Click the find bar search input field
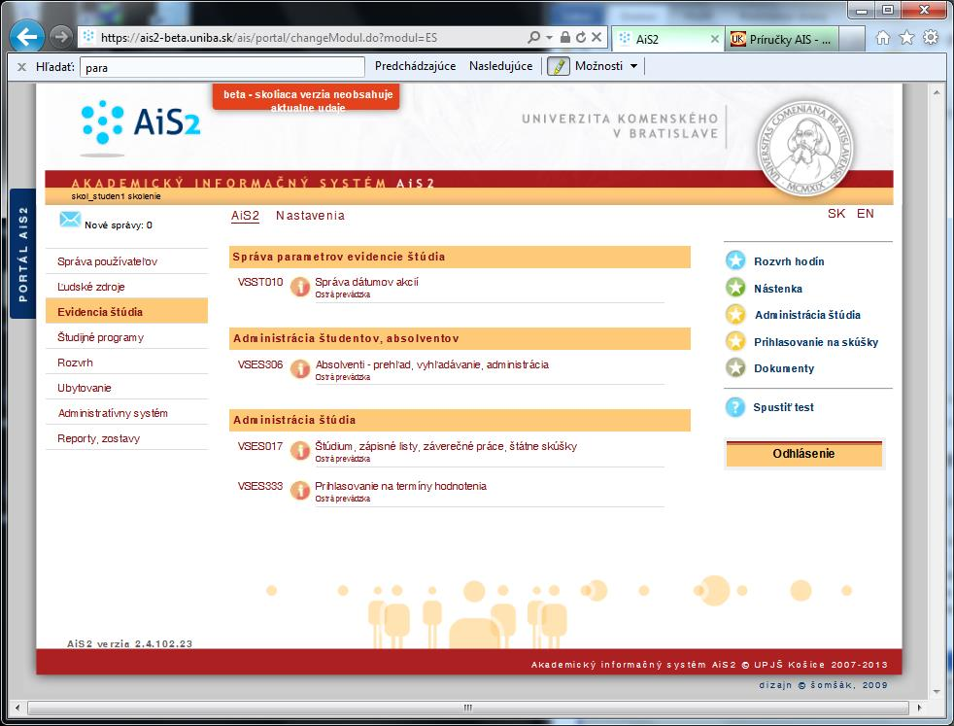The width and height of the screenshot is (954, 726). 222,67
